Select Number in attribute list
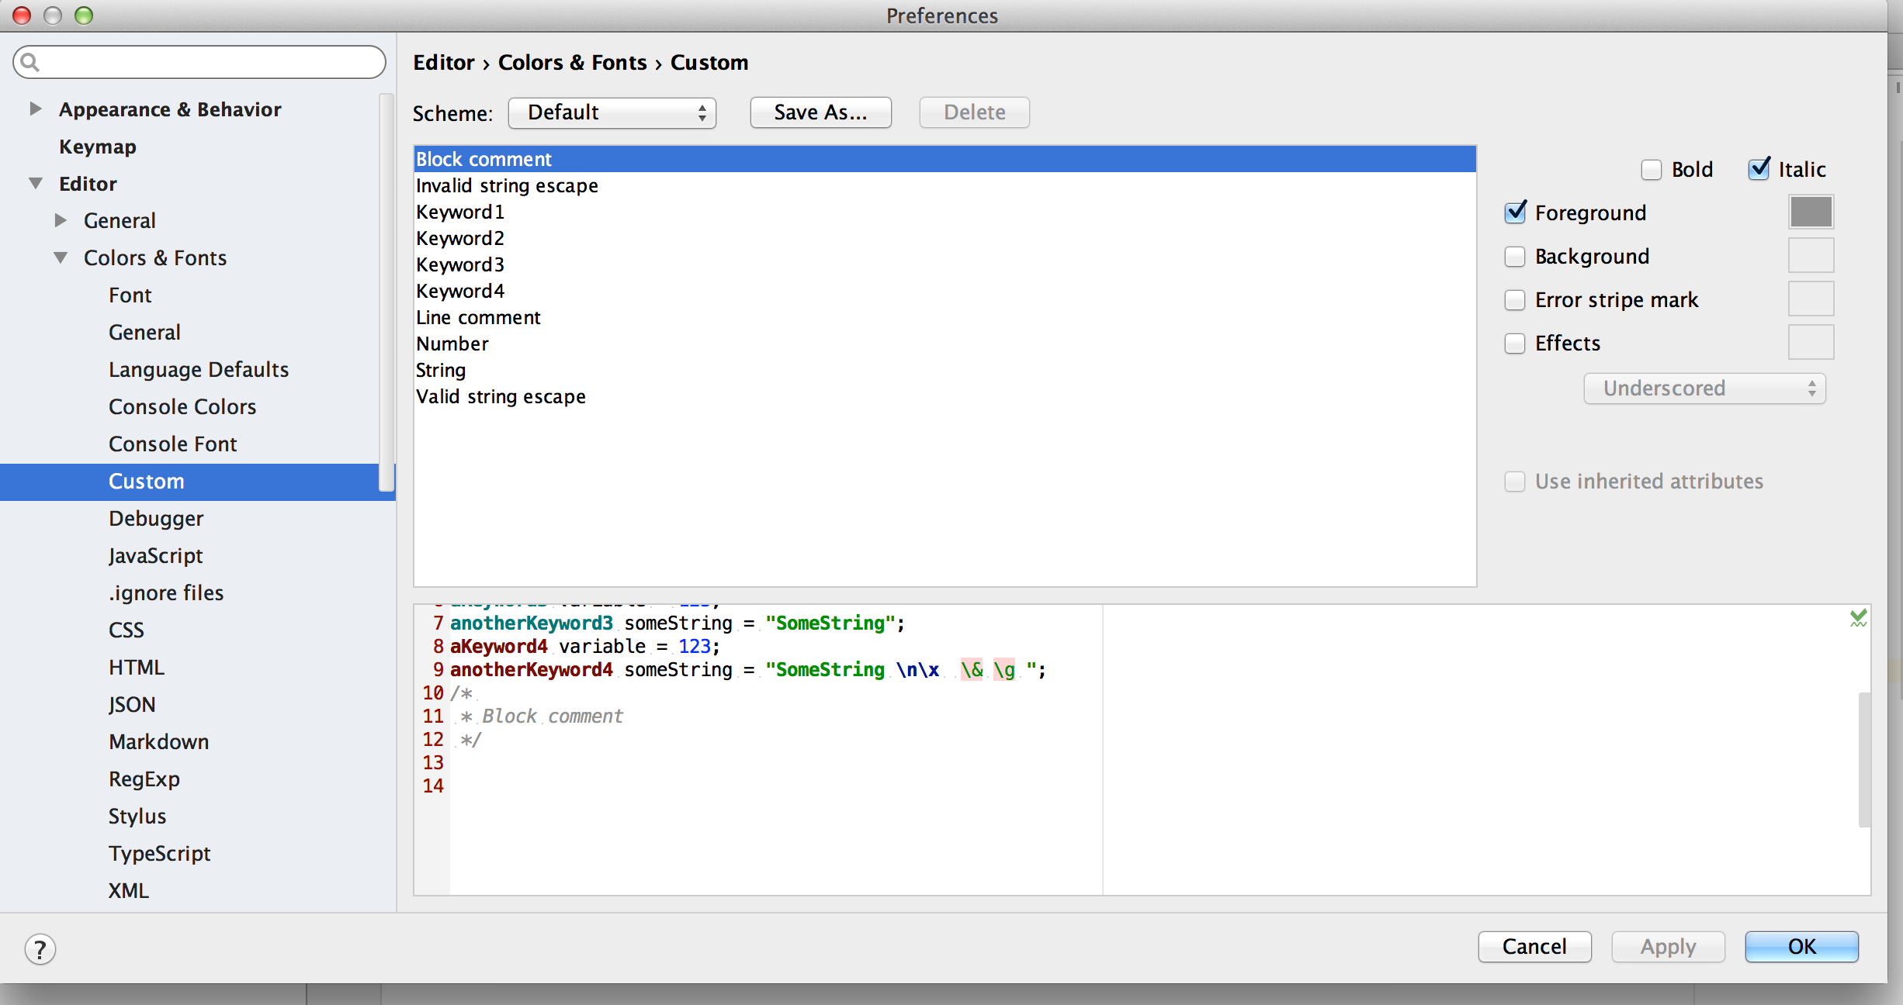The image size is (1903, 1005). tap(945, 344)
